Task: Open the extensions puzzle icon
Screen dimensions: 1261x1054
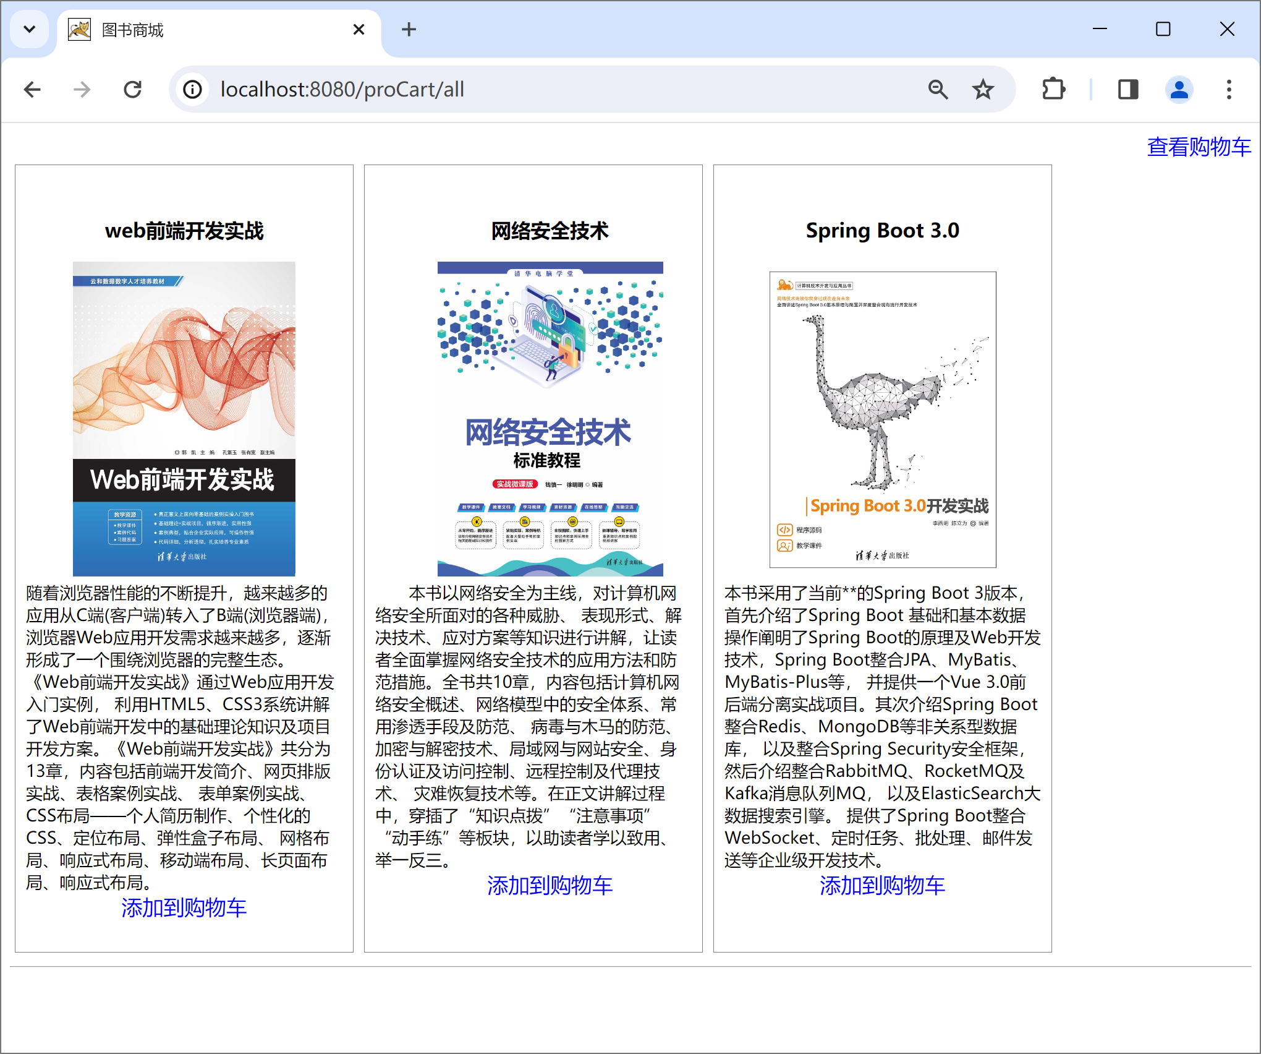Action: [x=1053, y=90]
